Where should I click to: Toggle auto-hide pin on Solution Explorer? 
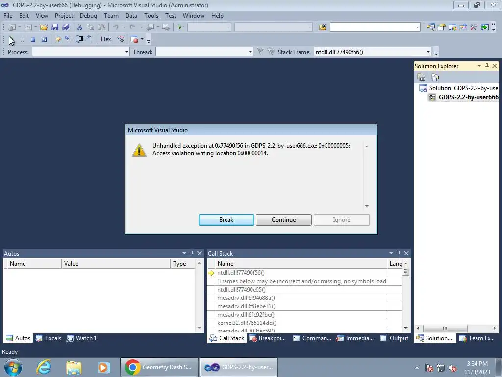487,66
